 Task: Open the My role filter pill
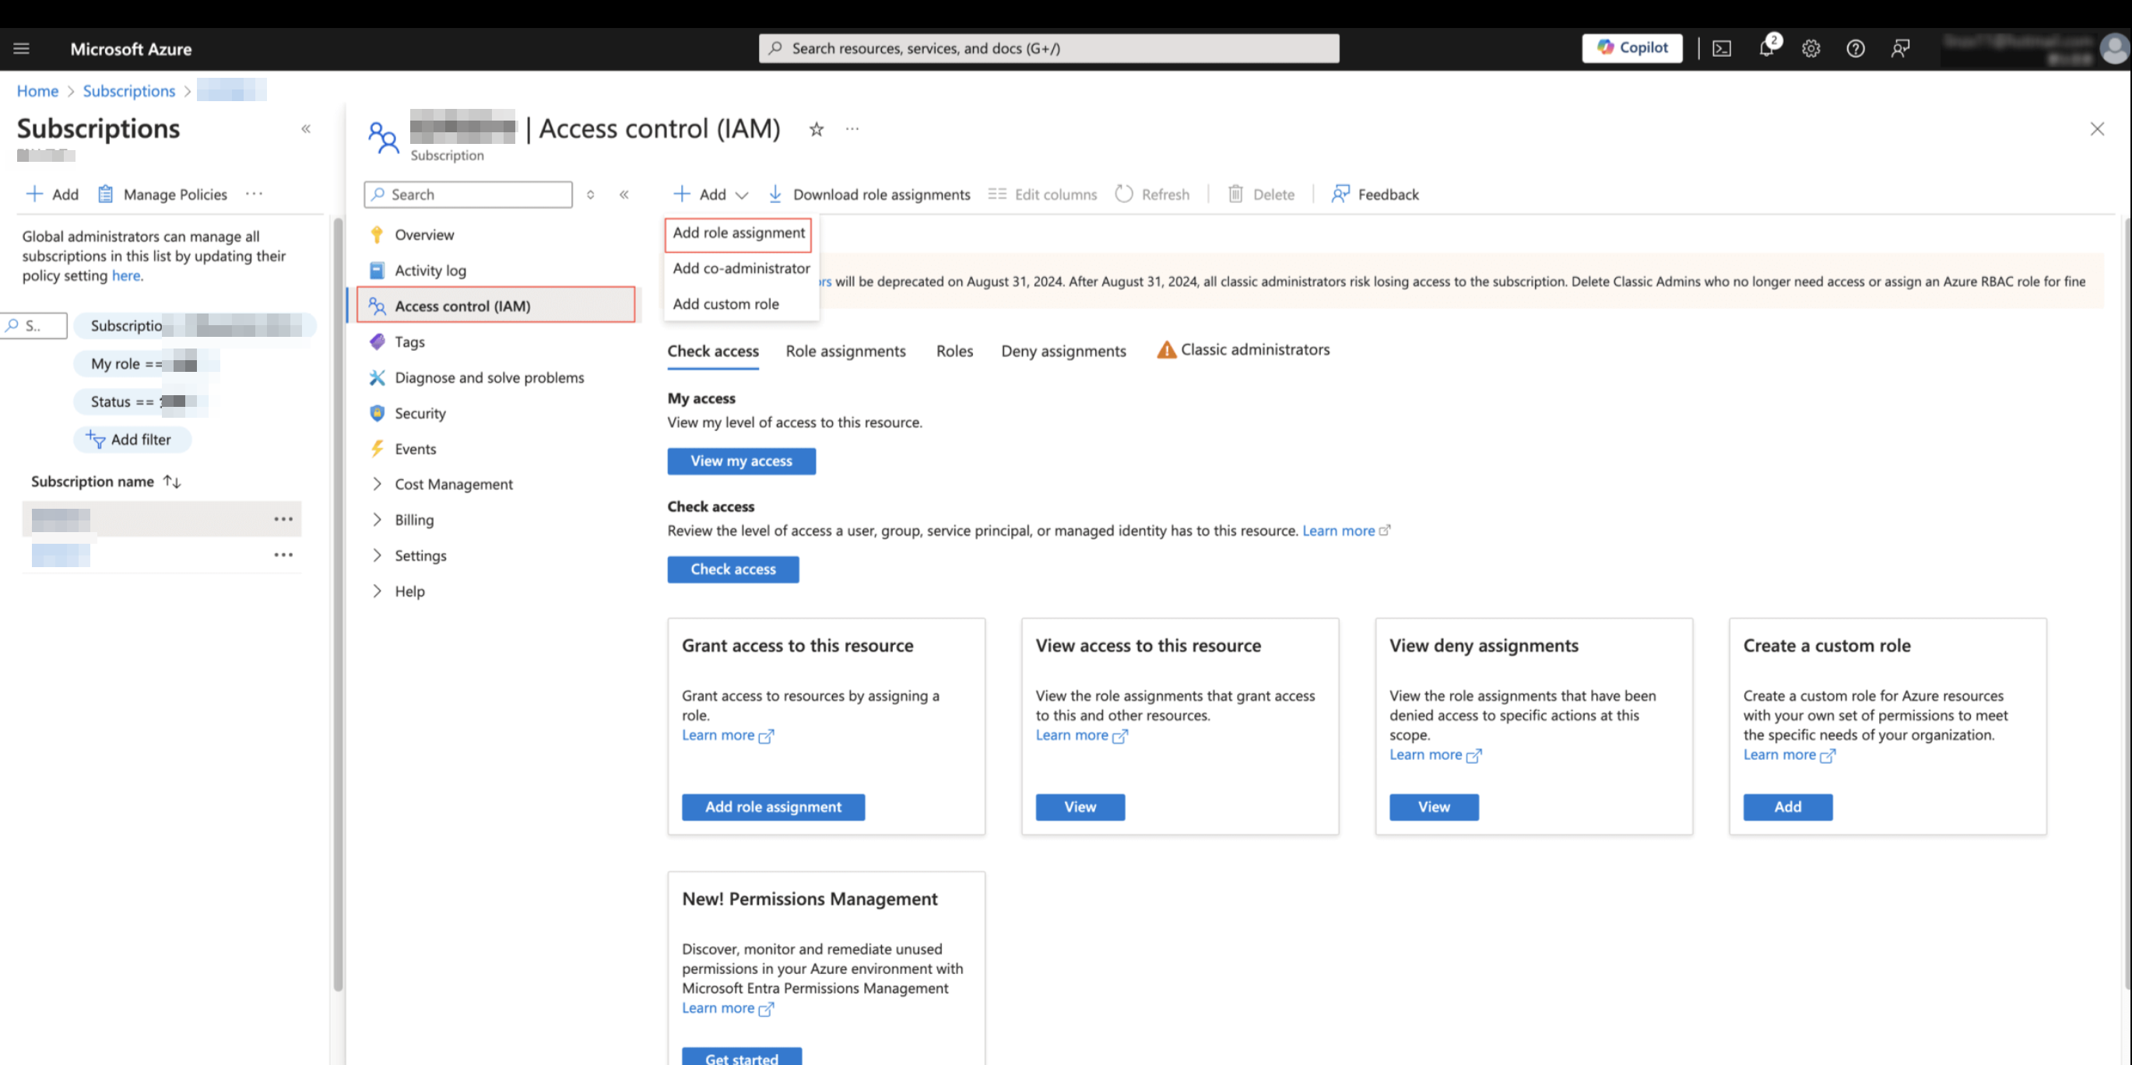146,364
